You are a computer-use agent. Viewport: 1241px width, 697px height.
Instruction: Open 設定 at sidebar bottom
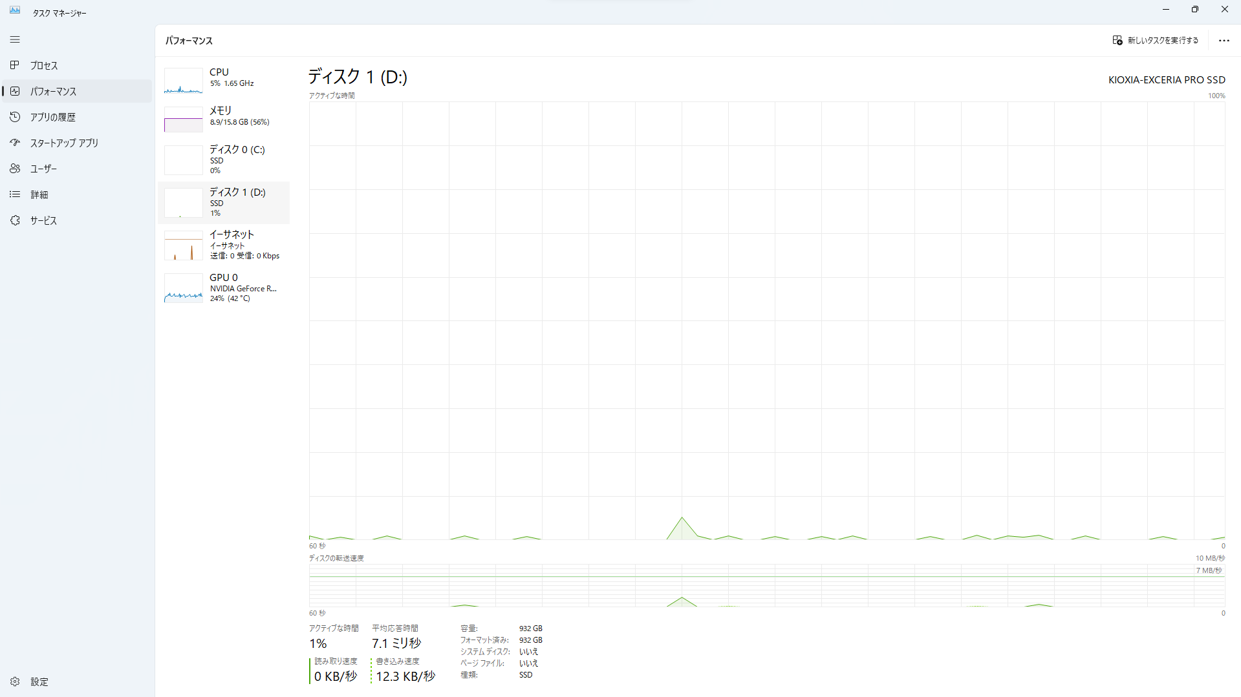pos(77,681)
